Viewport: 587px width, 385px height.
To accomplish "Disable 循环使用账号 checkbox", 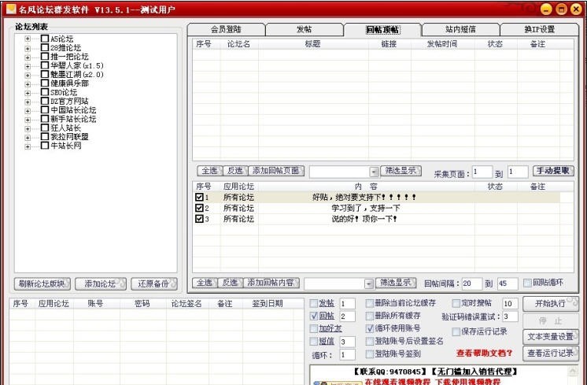I will 370,328.
